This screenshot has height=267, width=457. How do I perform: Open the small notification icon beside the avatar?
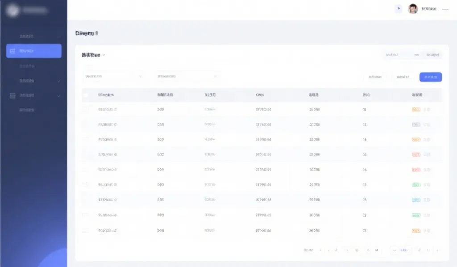point(399,9)
